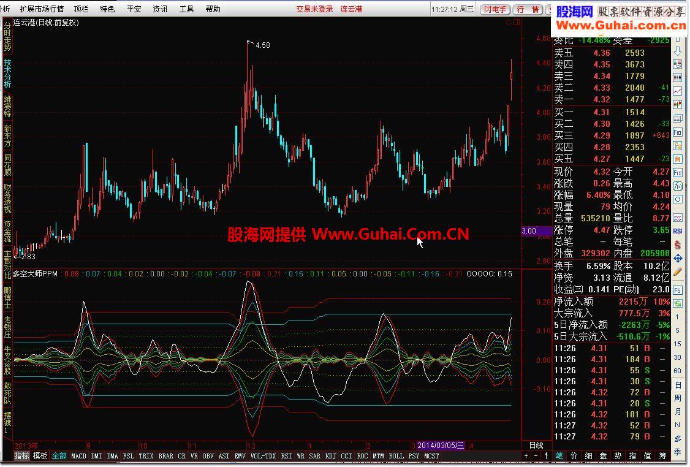Click the 日线 period label
The height and width of the screenshot is (467, 690).
tap(536, 446)
